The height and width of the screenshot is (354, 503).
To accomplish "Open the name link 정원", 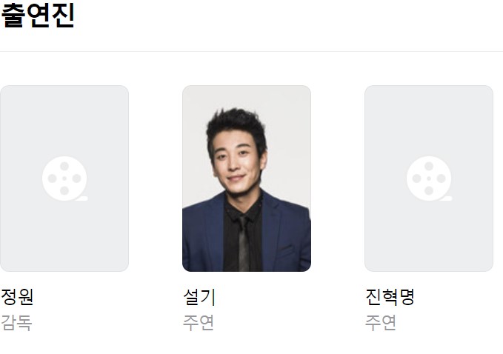I will pyautogui.click(x=17, y=297).
